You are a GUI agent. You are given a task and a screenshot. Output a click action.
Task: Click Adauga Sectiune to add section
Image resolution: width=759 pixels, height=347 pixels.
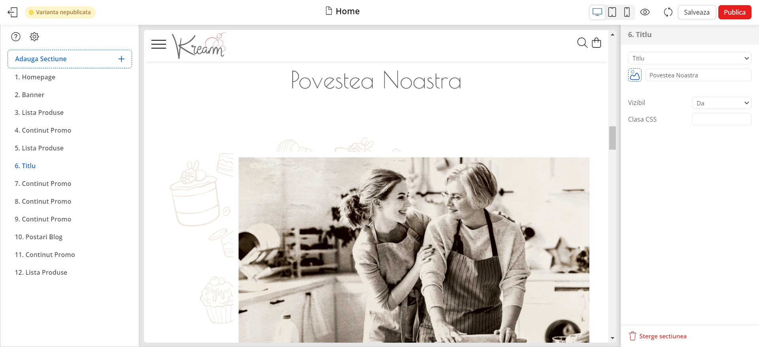coord(70,59)
